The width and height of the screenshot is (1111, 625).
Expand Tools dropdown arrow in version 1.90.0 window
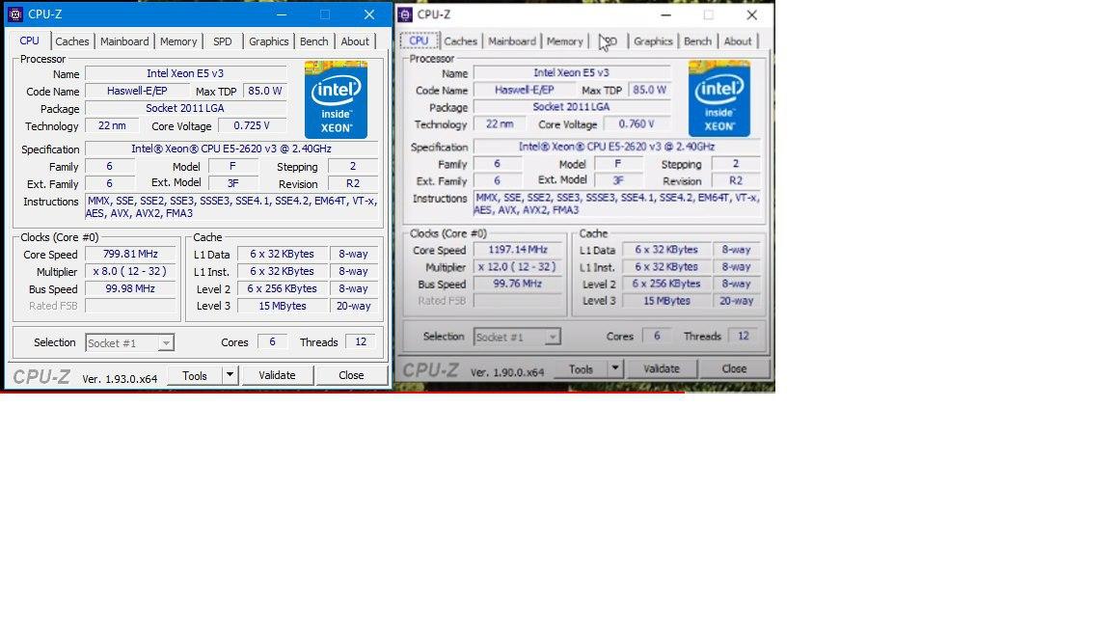(x=615, y=369)
